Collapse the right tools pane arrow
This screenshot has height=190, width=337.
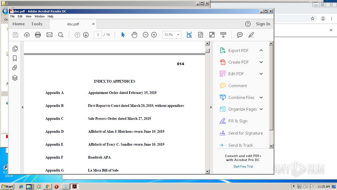coord(211,107)
